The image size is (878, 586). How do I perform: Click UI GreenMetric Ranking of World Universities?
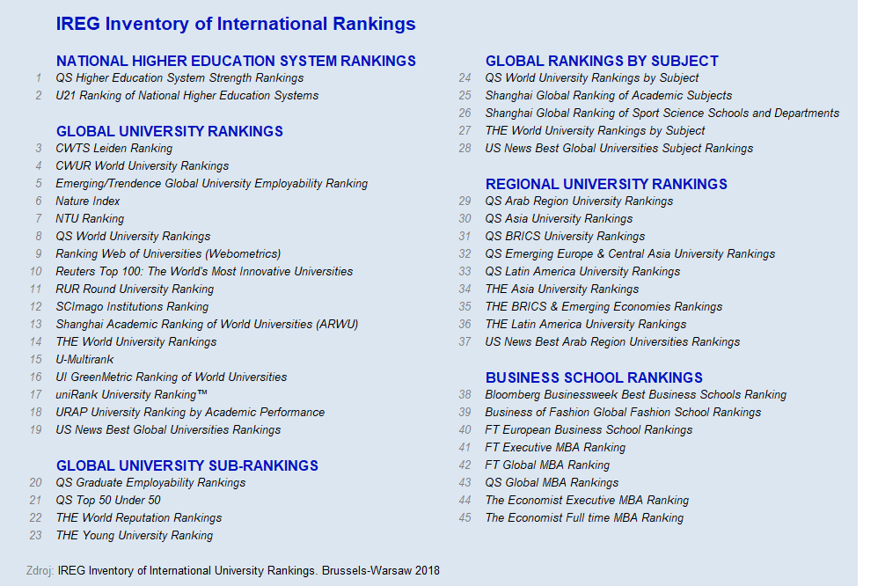(x=171, y=377)
